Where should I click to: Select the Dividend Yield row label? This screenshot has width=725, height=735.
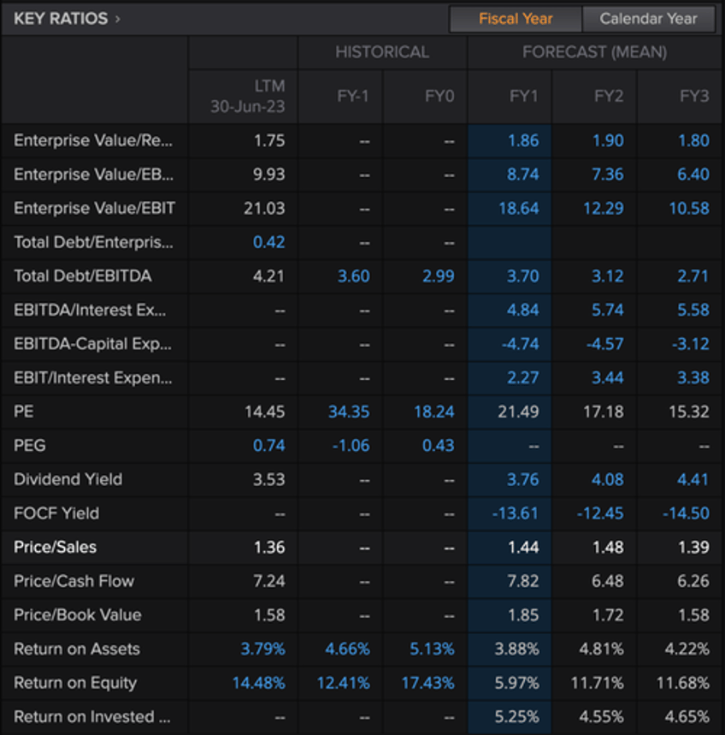[68, 479]
